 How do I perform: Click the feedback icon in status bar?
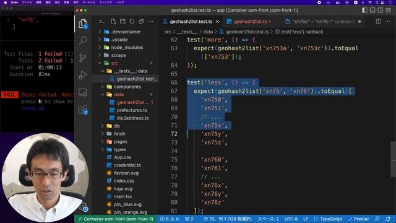[377, 219]
